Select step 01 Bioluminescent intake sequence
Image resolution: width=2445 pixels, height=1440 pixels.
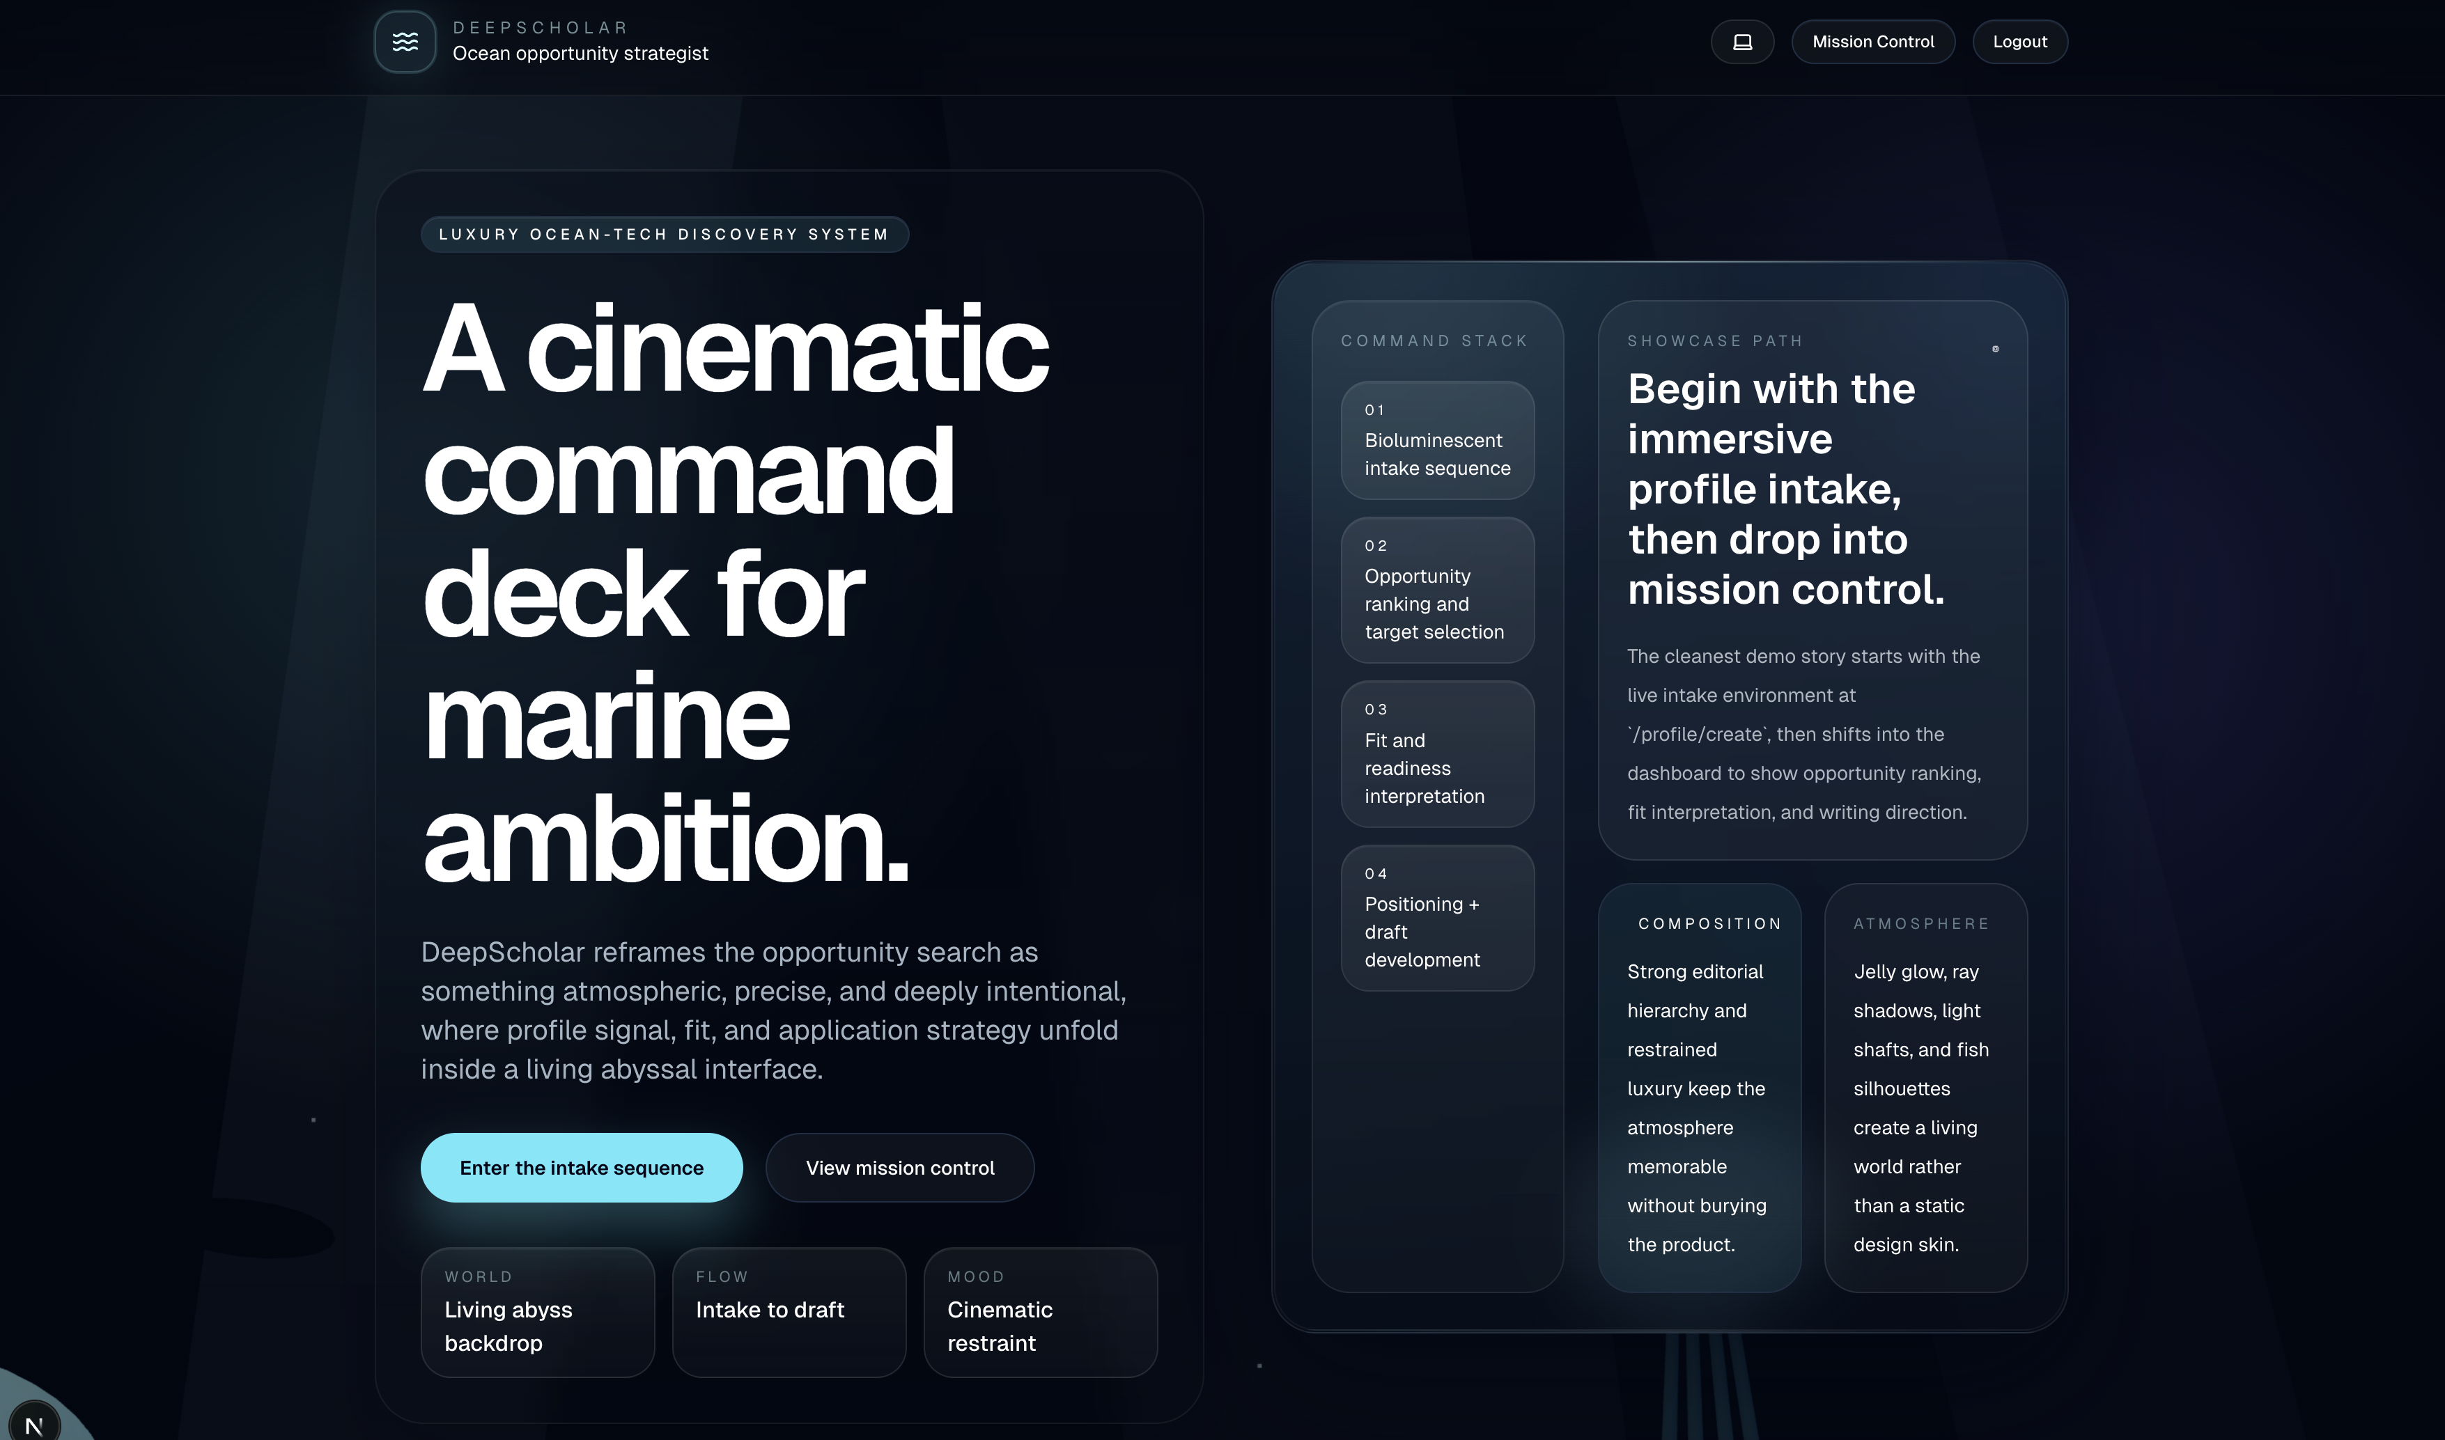tap(1436, 441)
